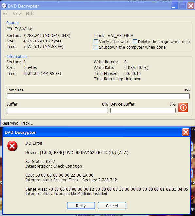Minimize the main DVD Decrypter window
This screenshot has height=216, width=195.
click(x=174, y=6)
